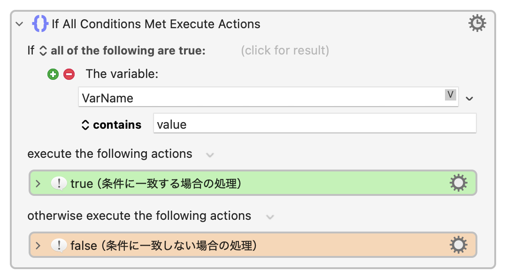
Task: Add a new condition with green plus
Action: tap(53, 74)
